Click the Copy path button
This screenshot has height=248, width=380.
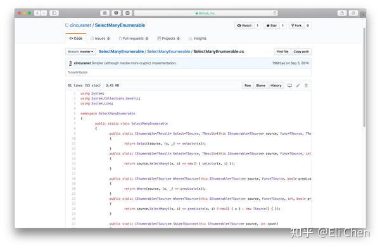coord(301,52)
